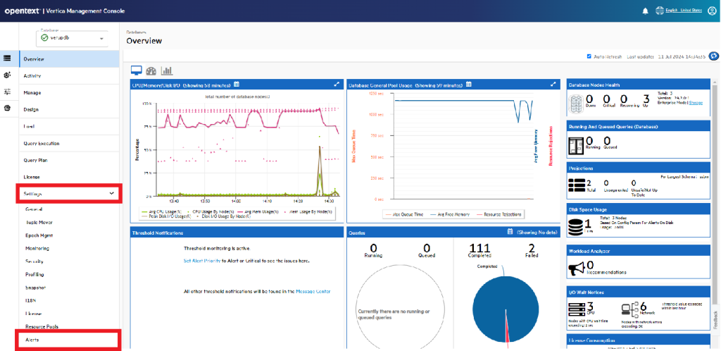Open the English language selector
The height and width of the screenshot is (351, 721).
pyautogui.click(x=679, y=11)
